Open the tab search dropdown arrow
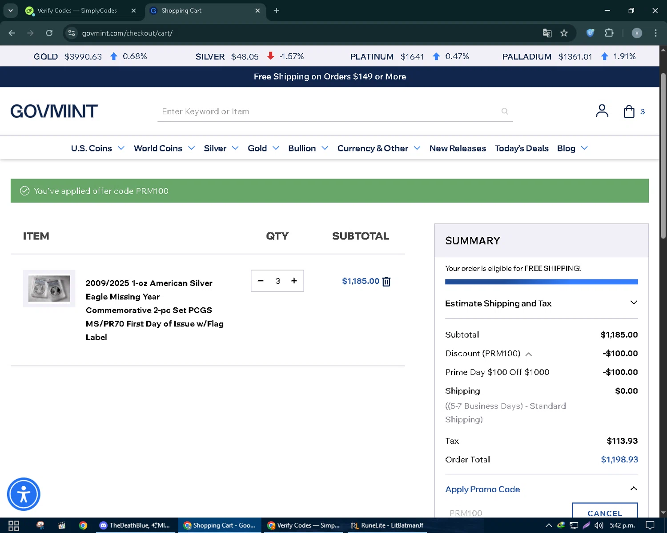The image size is (667, 533). point(10,11)
